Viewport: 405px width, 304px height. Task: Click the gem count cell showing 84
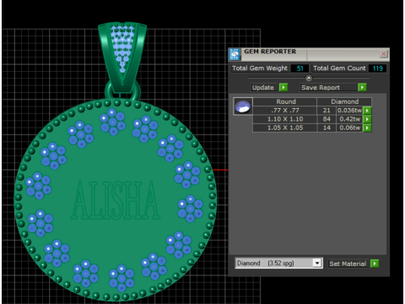click(x=327, y=119)
